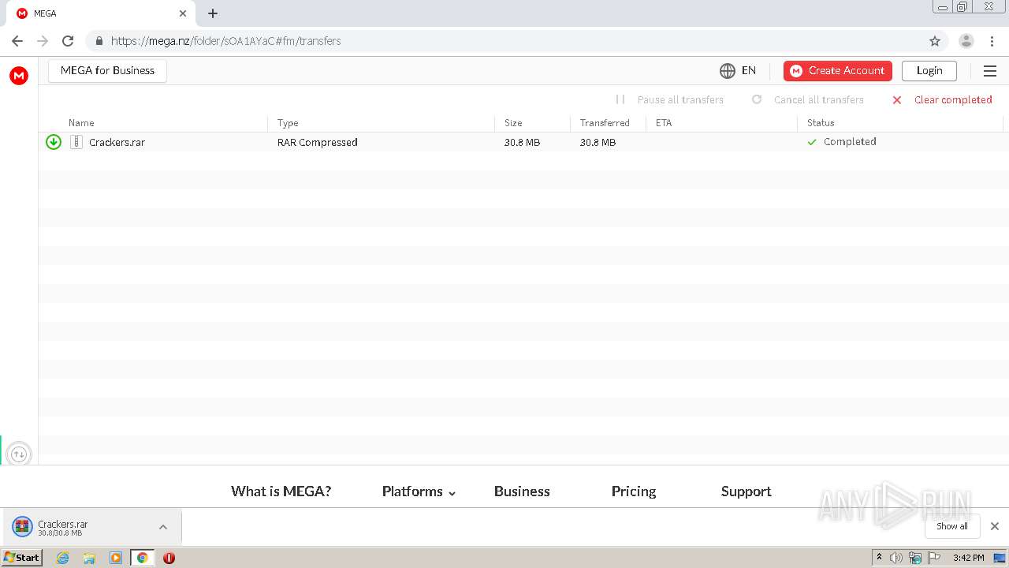Reload the page
The width and height of the screenshot is (1009, 568).
pyautogui.click(x=68, y=41)
